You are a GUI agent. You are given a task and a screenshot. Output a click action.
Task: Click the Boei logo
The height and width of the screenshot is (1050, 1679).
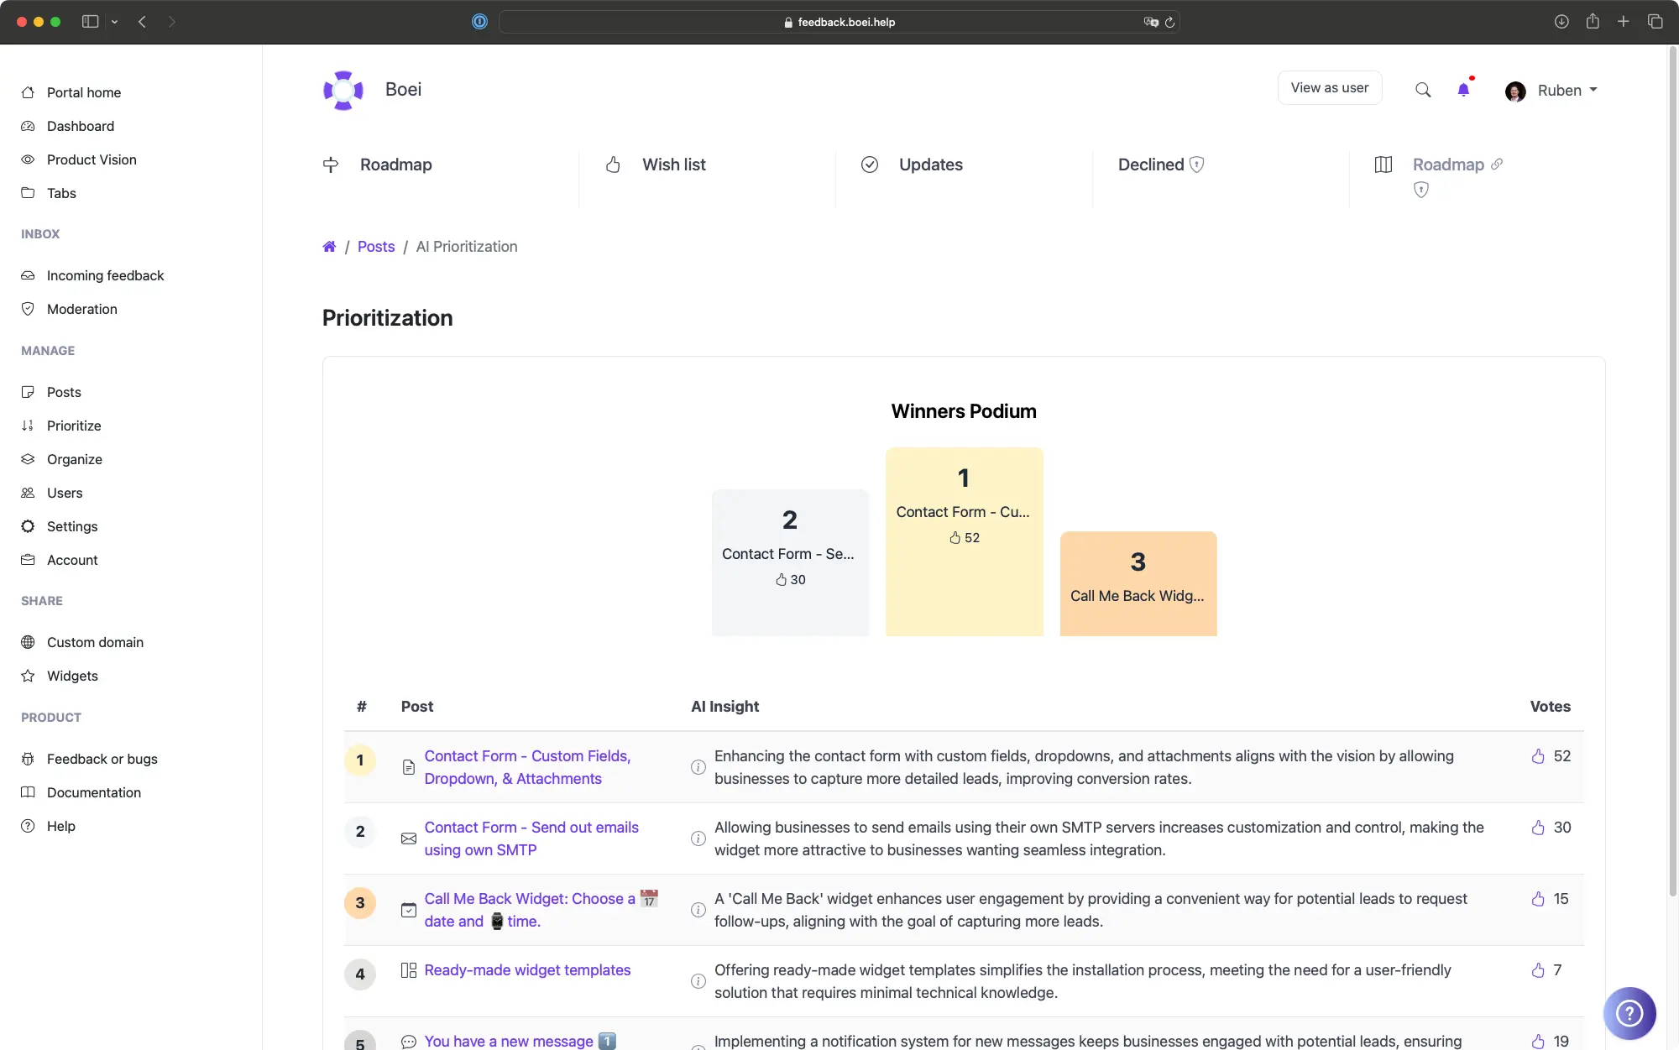point(343,90)
